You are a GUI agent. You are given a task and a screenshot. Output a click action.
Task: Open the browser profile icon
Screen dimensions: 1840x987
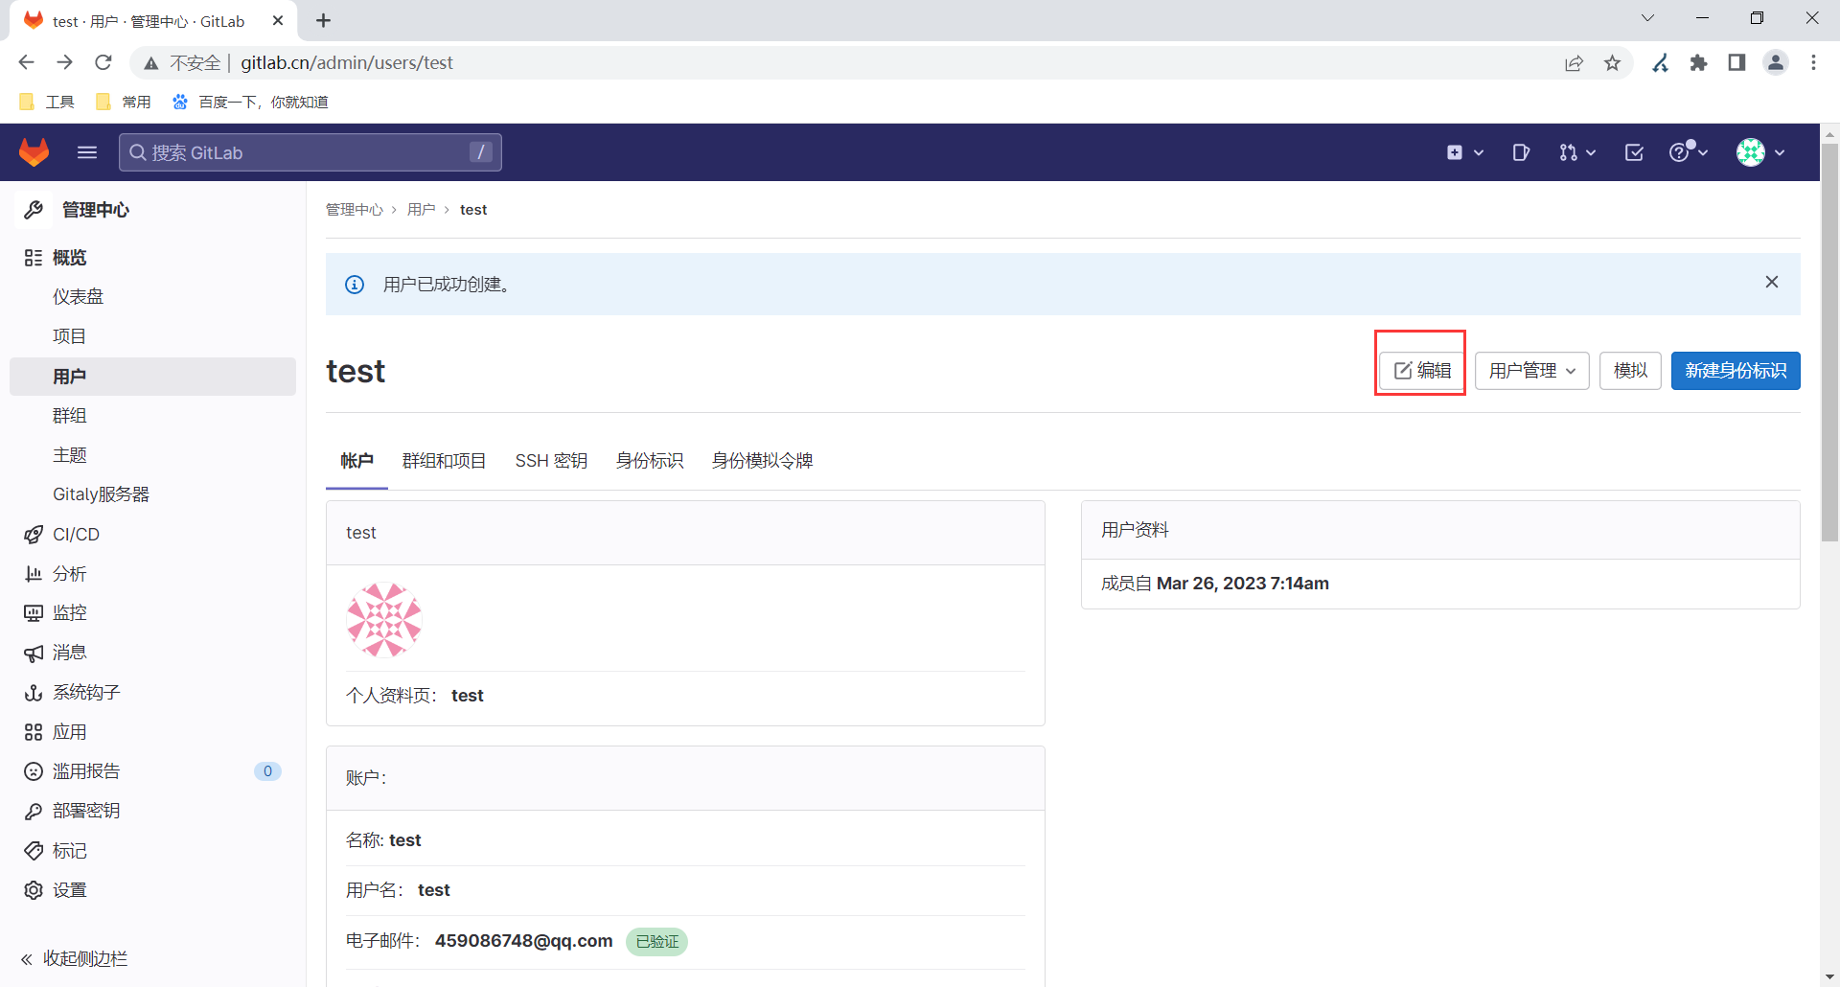pyautogui.click(x=1776, y=63)
